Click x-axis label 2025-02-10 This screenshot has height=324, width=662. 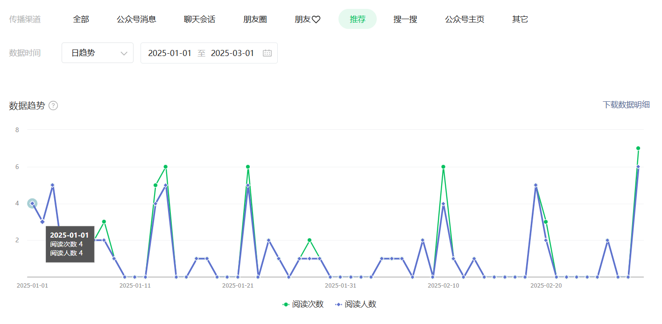[x=443, y=285]
